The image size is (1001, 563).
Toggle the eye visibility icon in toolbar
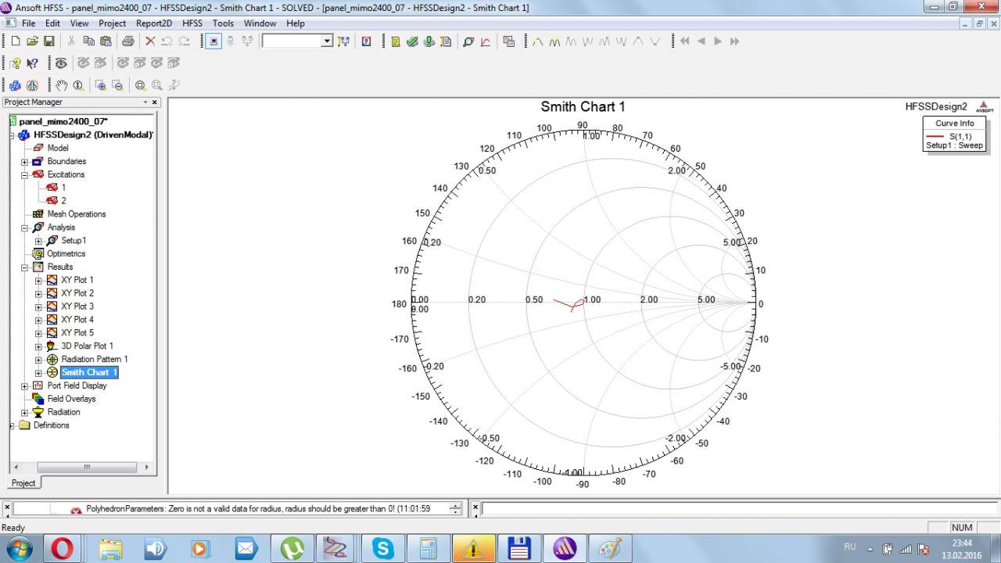pyautogui.click(x=61, y=63)
